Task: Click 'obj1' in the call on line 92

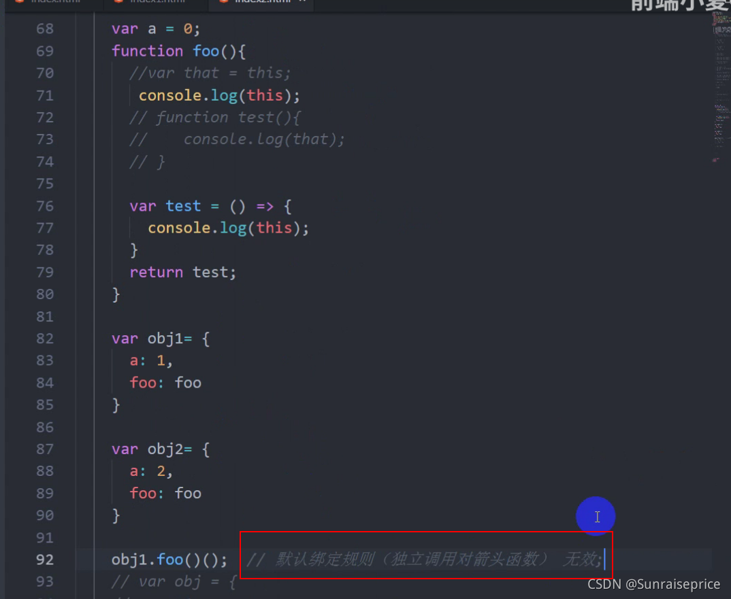Action: point(129,560)
